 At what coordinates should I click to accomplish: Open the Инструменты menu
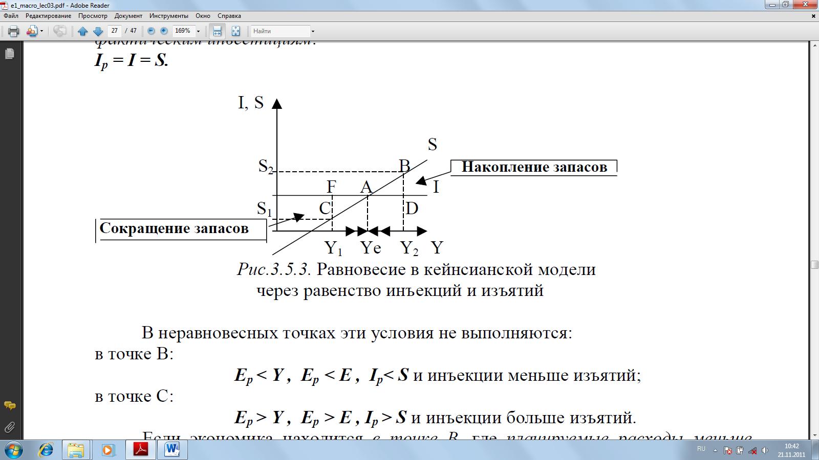coord(169,16)
